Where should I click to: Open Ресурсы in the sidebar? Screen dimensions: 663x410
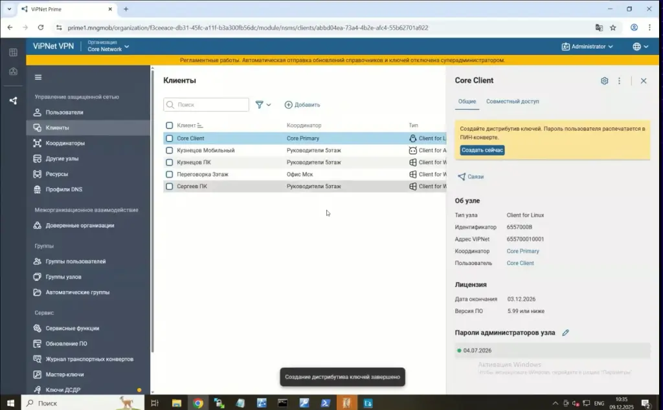pos(57,174)
